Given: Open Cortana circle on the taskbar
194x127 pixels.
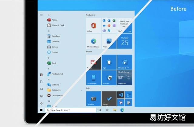Looking at the screenshot, I should 100,110.
